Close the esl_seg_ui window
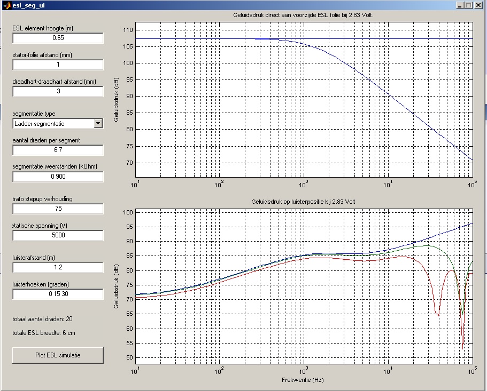The image size is (487, 391). (x=478, y=5)
